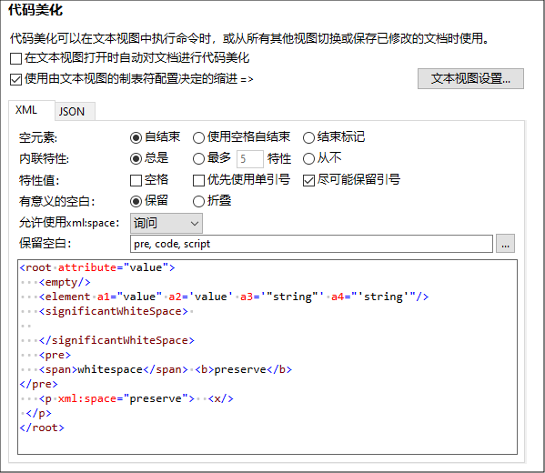Expand the 允许使用xml:space dropdown
Viewport: 545px width, 473px height.
167,223
